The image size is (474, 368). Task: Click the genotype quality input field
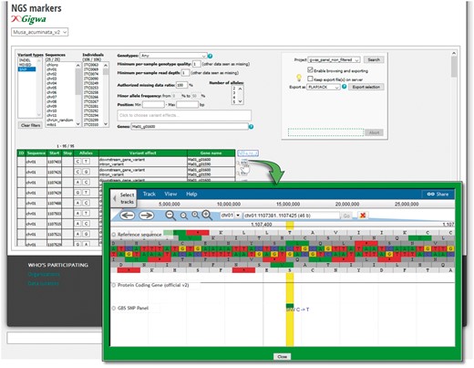click(197, 64)
